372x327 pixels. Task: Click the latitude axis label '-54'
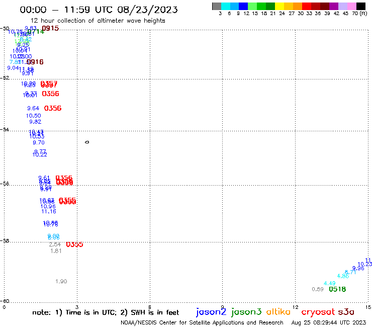[x=6, y=130]
